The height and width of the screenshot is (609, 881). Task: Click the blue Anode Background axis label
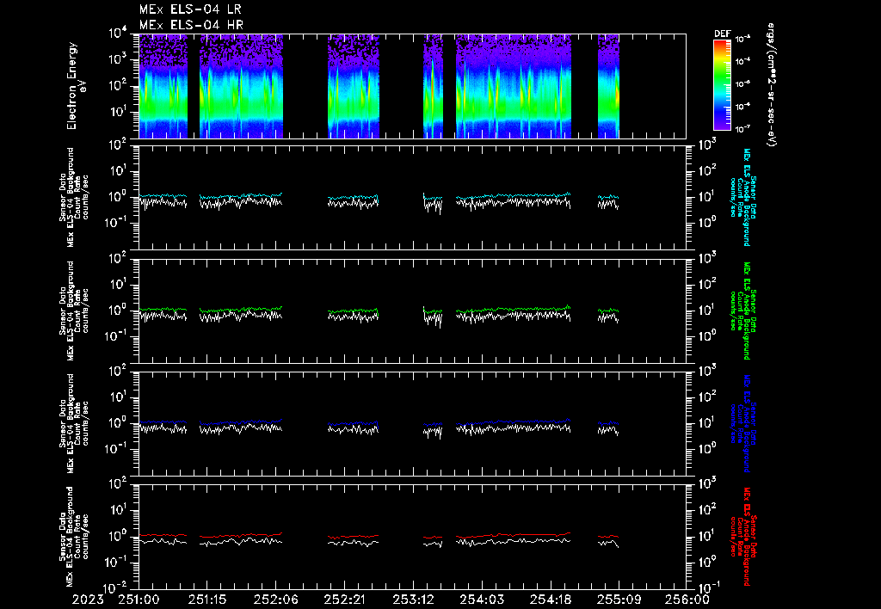point(743,423)
